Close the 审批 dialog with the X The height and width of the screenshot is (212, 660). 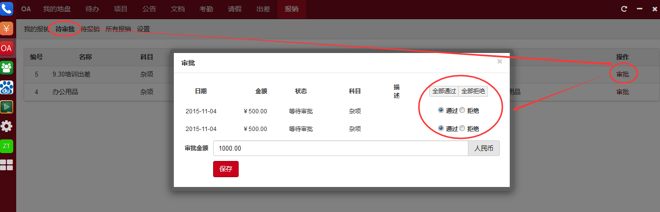pyautogui.click(x=499, y=61)
